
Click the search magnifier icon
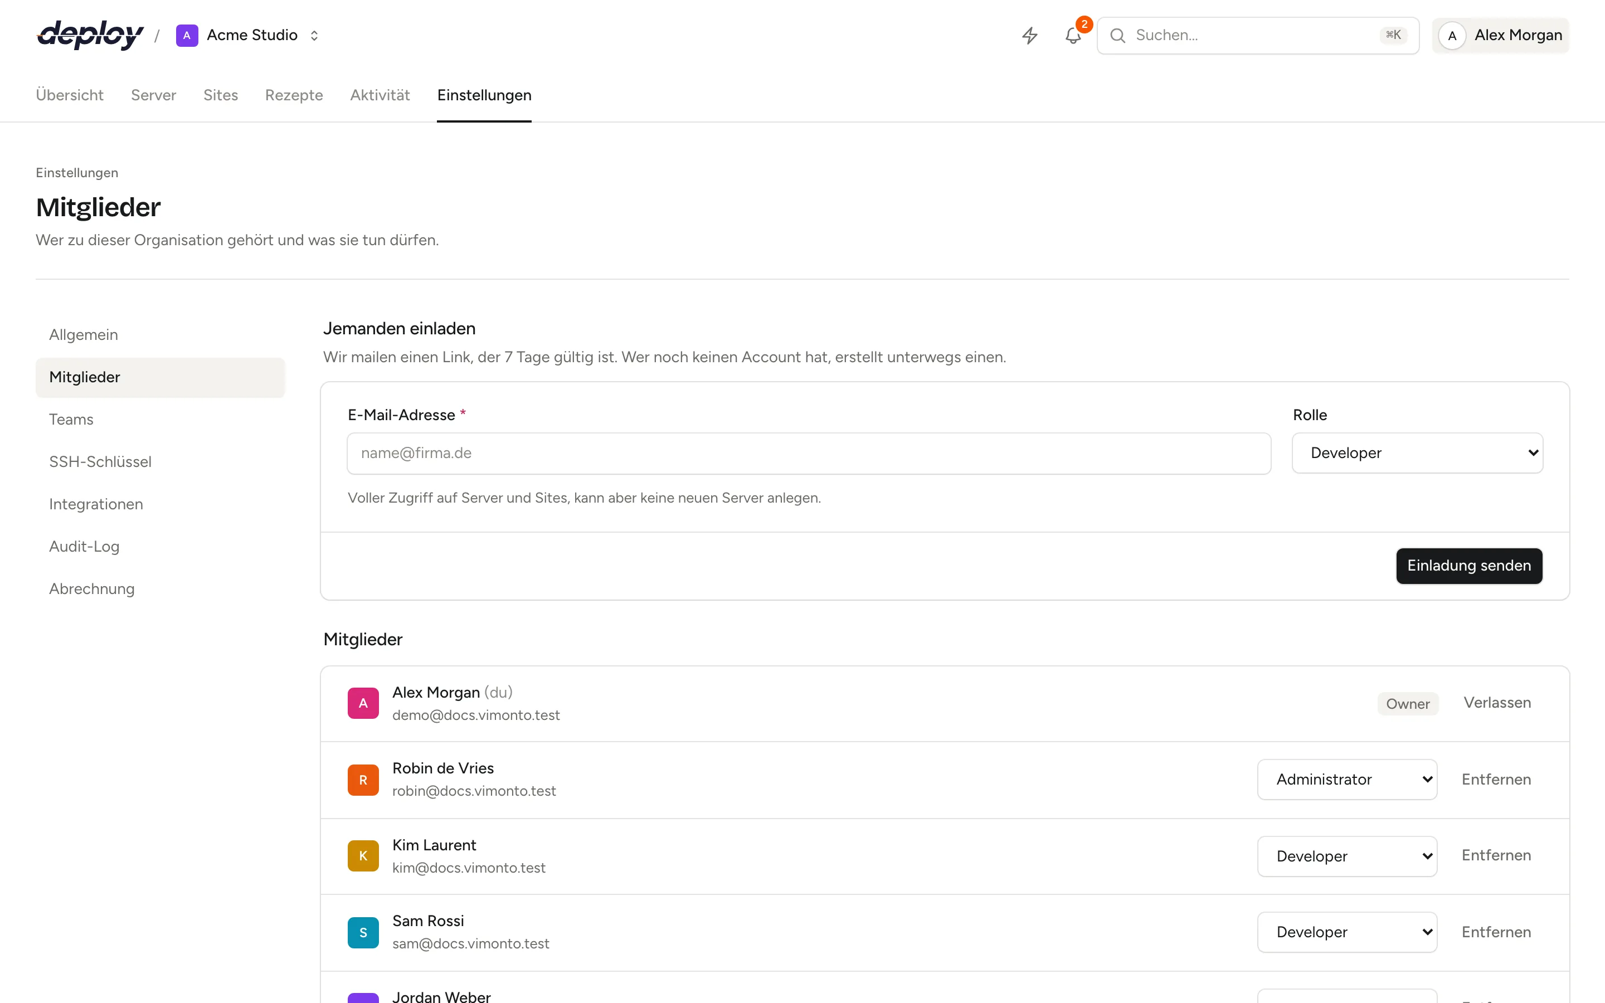click(x=1117, y=35)
